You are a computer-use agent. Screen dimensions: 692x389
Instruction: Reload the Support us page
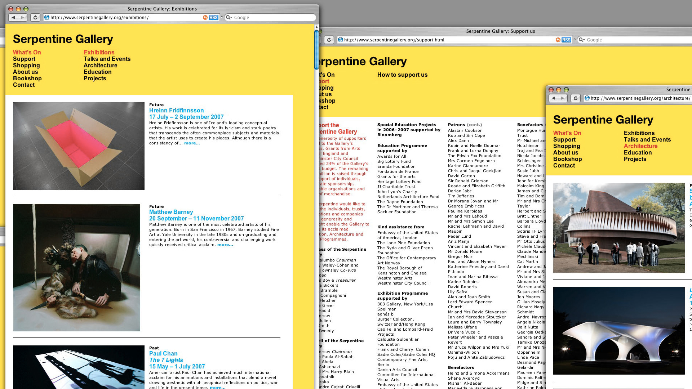click(x=329, y=40)
